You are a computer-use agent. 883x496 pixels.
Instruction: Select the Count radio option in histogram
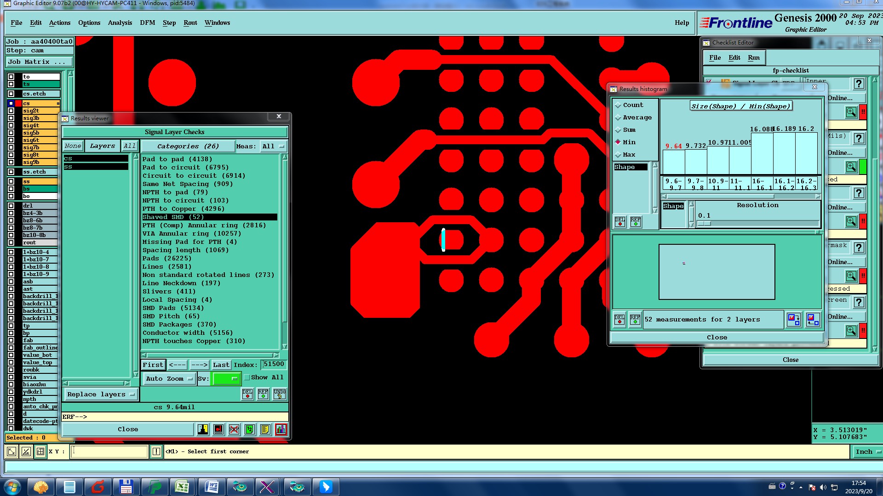click(x=618, y=105)
